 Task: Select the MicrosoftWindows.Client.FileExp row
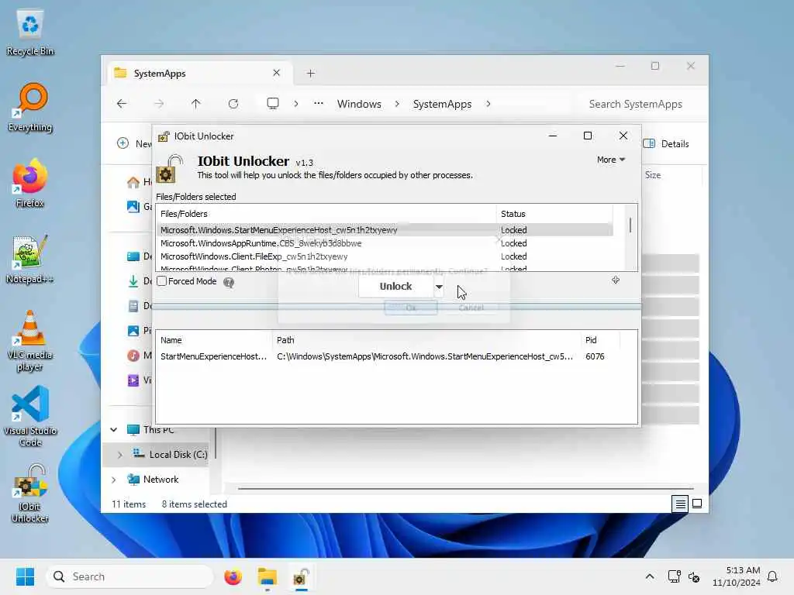tap(385, 256)
